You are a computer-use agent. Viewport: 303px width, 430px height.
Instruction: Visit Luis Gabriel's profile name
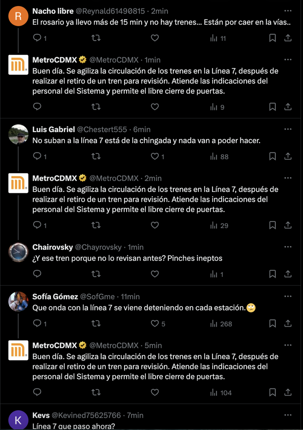[x=54, y=129]
